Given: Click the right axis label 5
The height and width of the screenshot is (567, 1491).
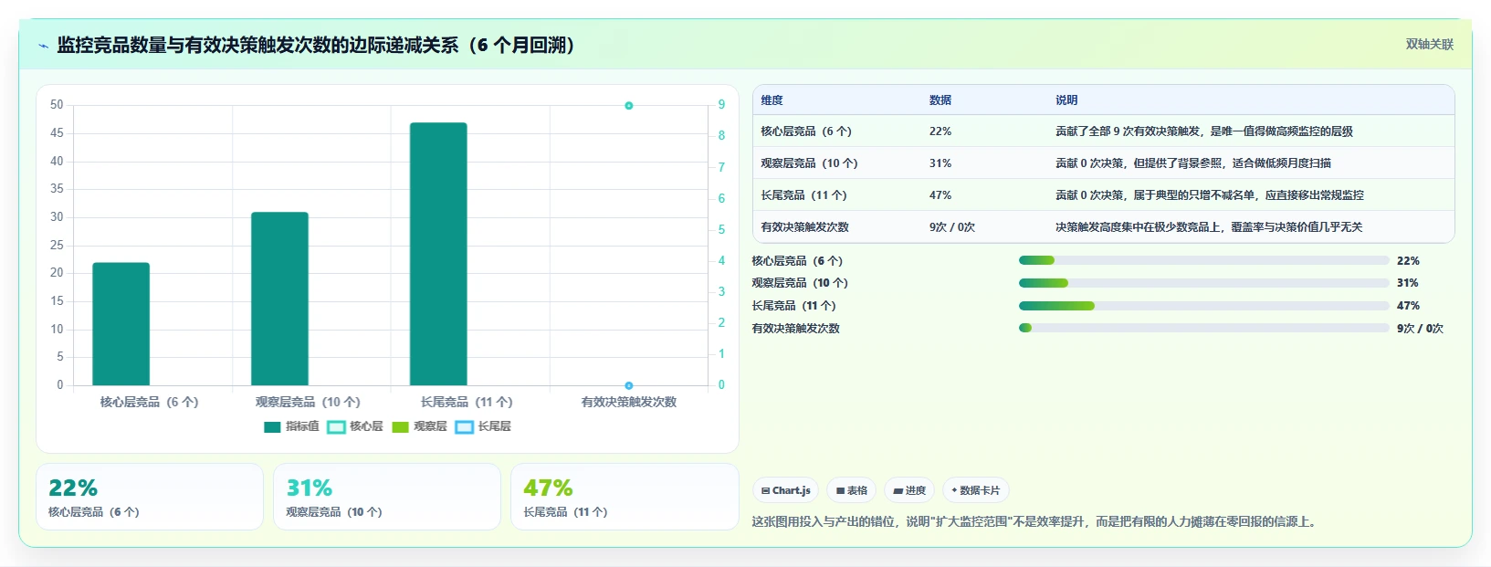Looking at the screenshot, I should point(721,229).
